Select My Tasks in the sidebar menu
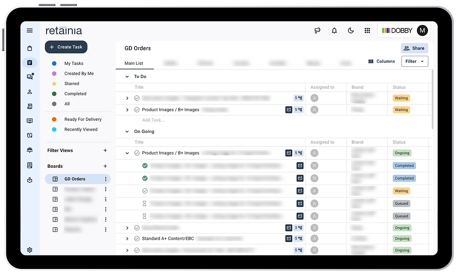Viewport: 456px width, 276px height. (x=73, y=63)
